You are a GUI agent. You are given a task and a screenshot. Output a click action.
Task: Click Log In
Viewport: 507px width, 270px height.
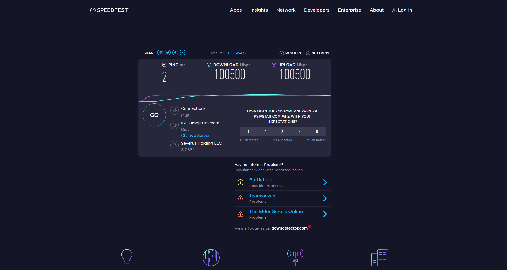(x=405, y=10)
